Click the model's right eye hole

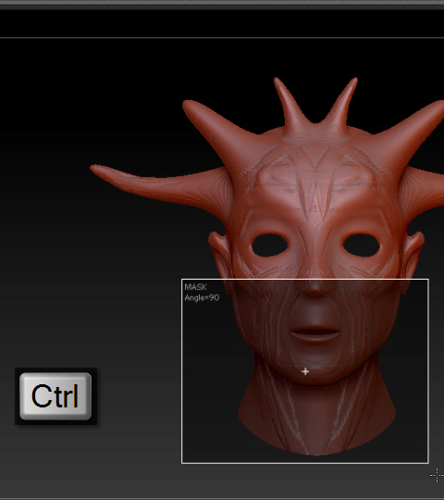pyautogui.click(x=361, y=244)
